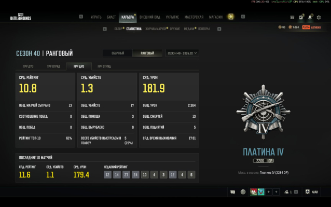Click the glowing yellow event icon
The image size is (331, 207).
point(231,17)
